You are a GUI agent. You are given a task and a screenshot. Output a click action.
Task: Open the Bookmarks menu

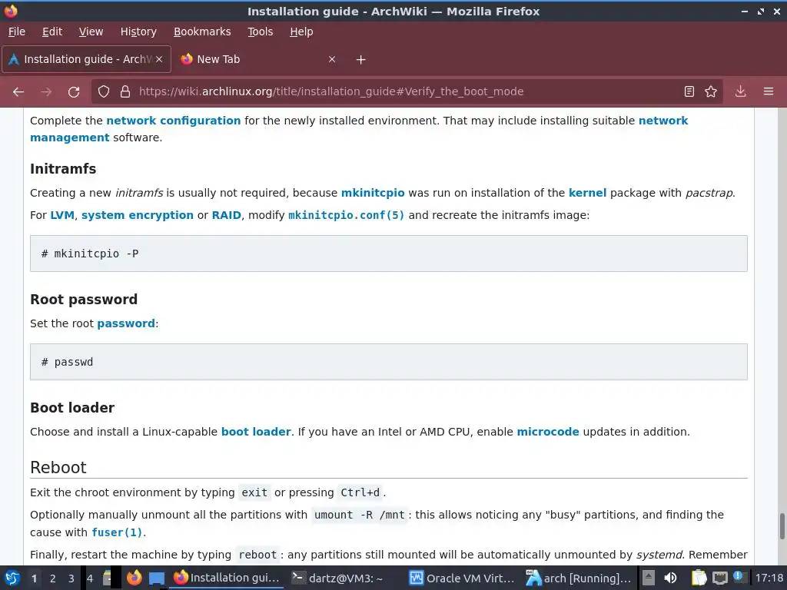click(202, 31)
